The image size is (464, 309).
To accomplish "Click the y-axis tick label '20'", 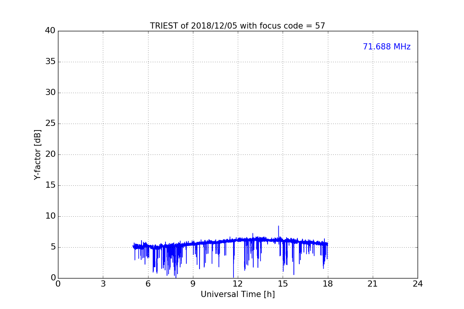I will click(50, 154).
